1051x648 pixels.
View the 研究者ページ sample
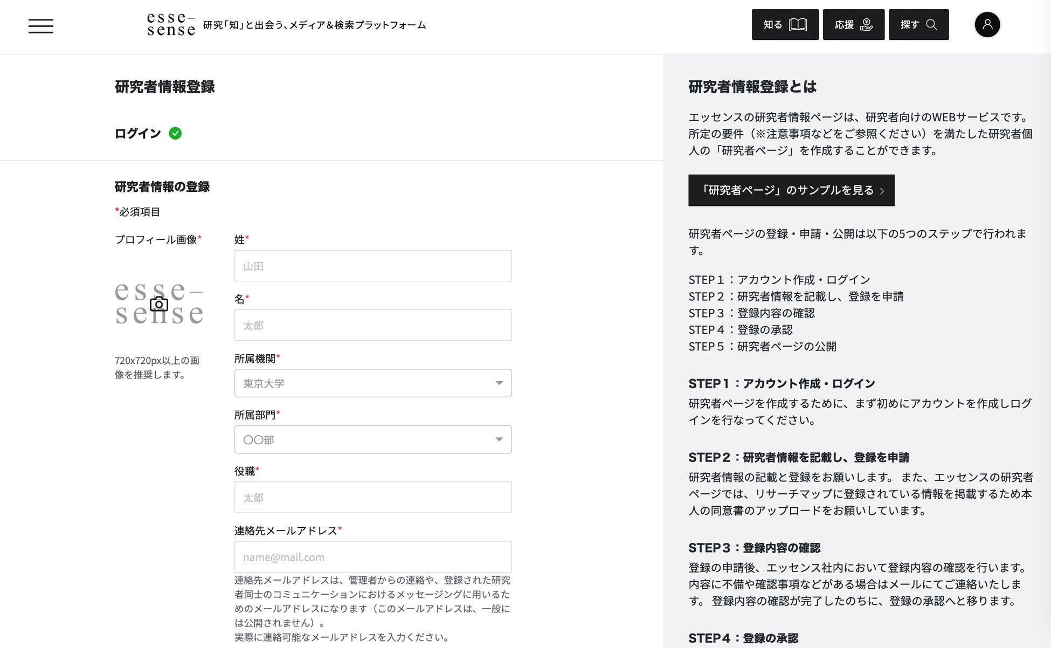(791, 190)
